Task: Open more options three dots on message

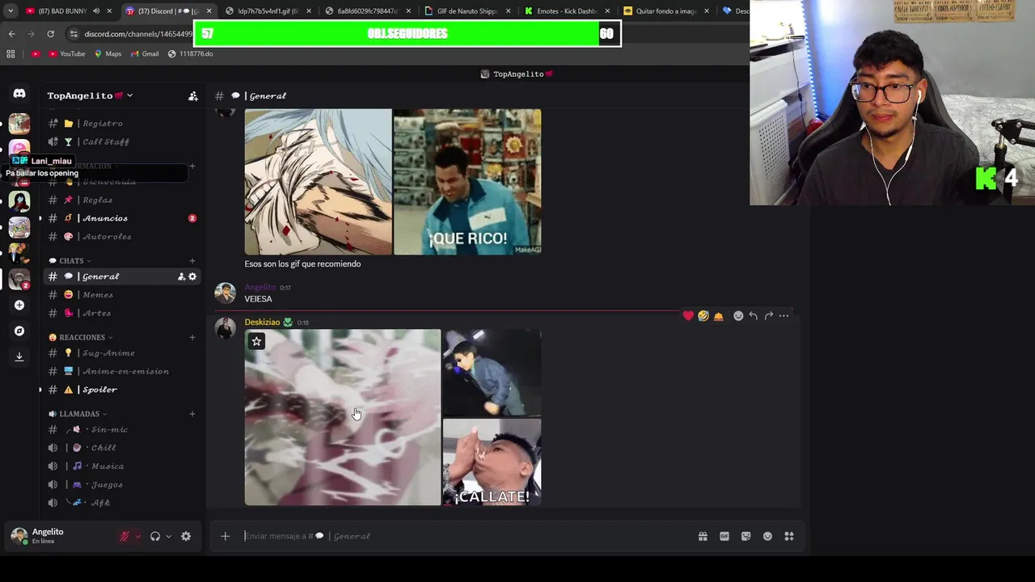Action: 784,316
